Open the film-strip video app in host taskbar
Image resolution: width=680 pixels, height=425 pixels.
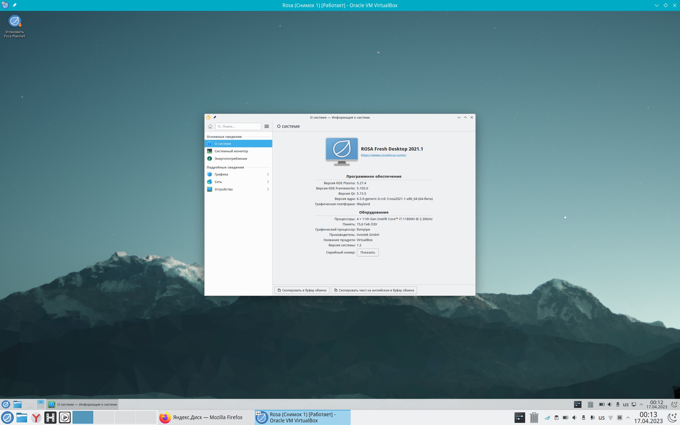click(x=50, y=417)
